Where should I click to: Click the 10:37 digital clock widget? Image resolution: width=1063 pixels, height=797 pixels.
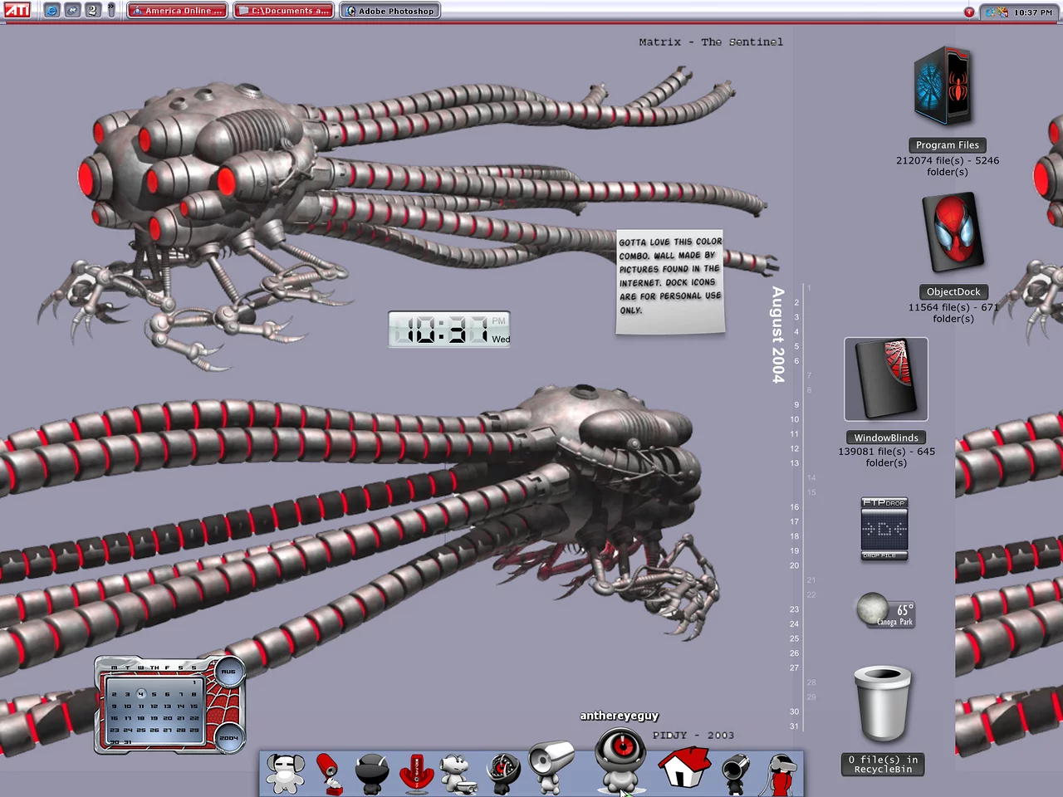(449, 330)
